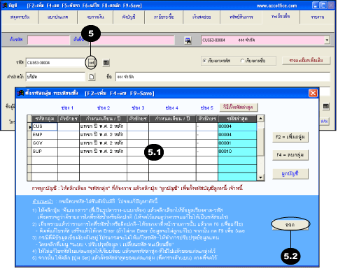Click the 'F2 = เพิ่มกลุ่ม' button
This screenshot has height=271, width=338.
(x=290, y=137)
